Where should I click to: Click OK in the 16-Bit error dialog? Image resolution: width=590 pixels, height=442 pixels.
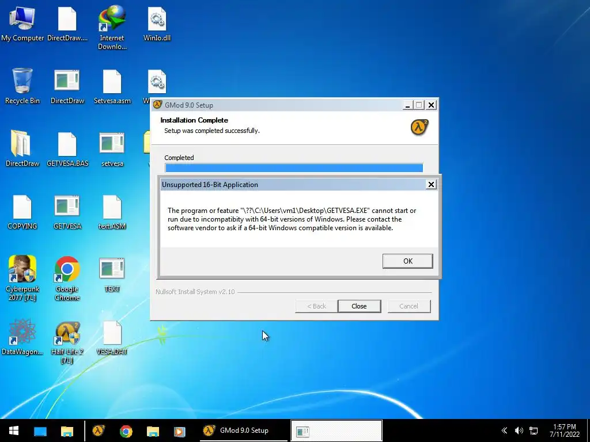(407, 261)
